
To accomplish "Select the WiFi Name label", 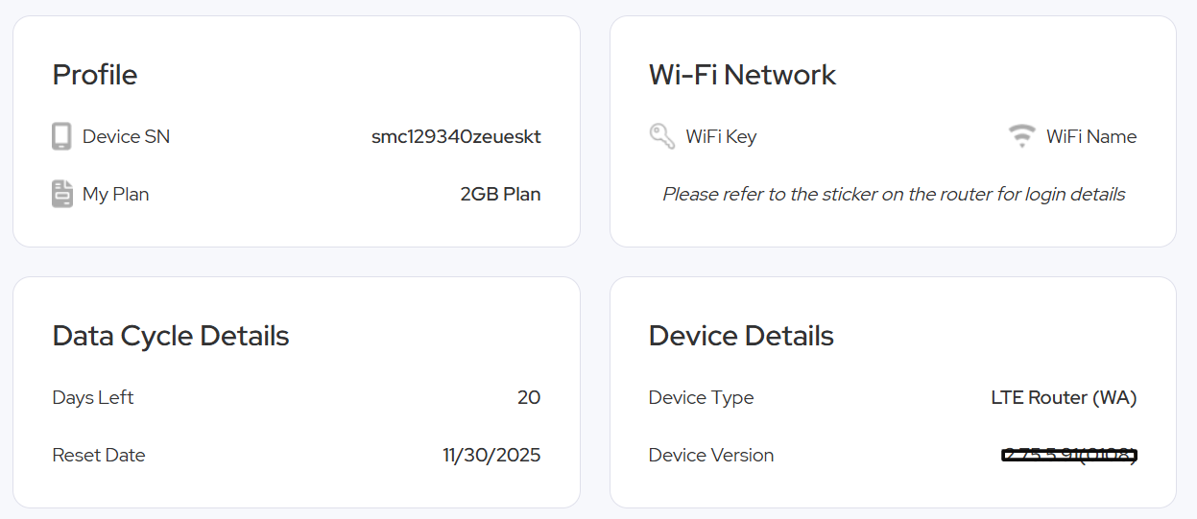I will pos(1091,136).
